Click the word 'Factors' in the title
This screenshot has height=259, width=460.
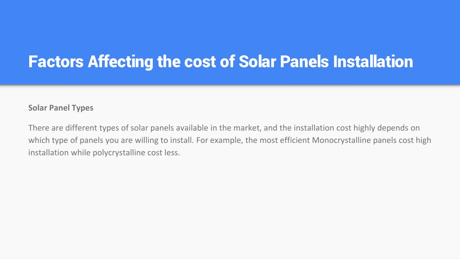56,62
